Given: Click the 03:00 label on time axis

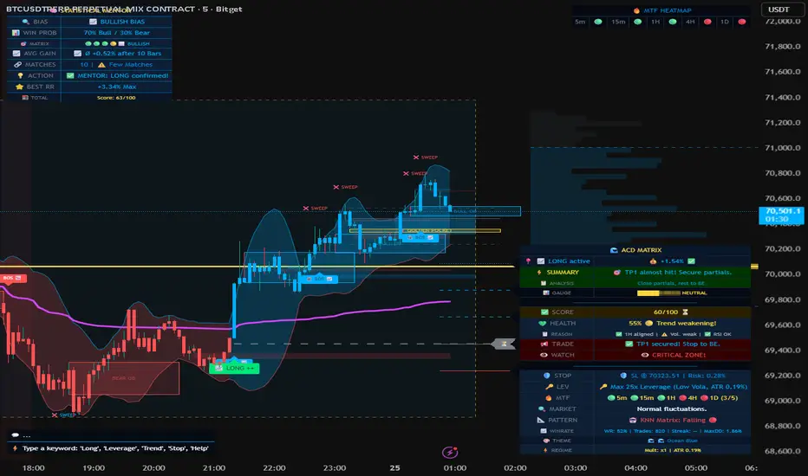Looking at the screenshot, I should (x=575, y=467).
